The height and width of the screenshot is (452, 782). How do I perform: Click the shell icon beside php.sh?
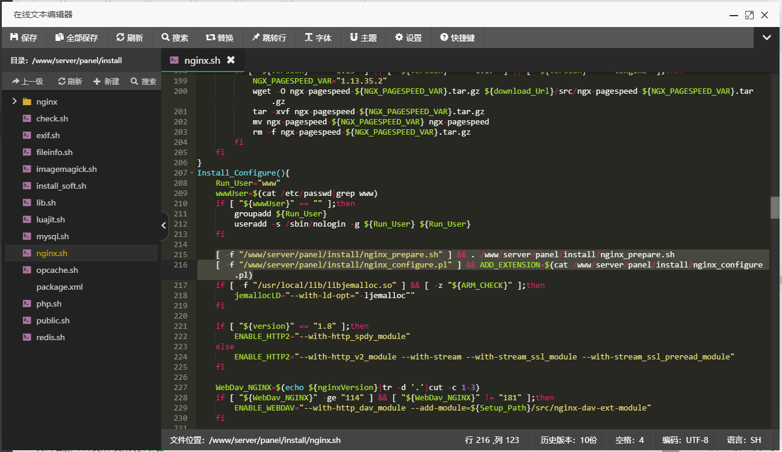pyautogui.click(x=26, y=304)
